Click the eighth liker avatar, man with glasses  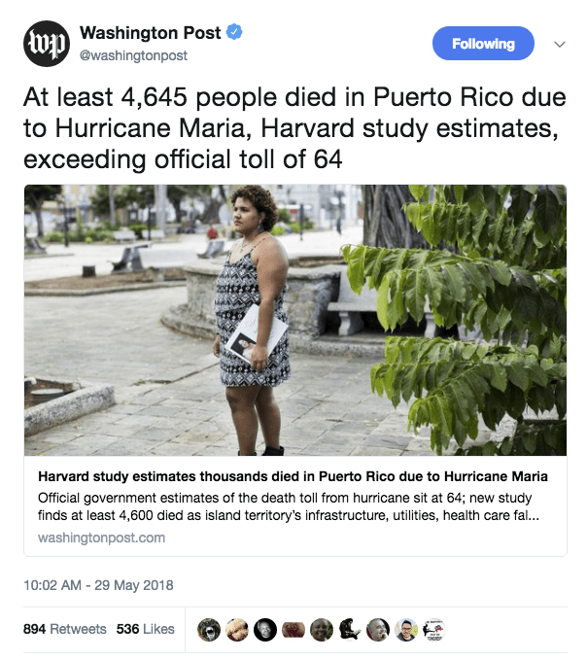tap(406, 630)
